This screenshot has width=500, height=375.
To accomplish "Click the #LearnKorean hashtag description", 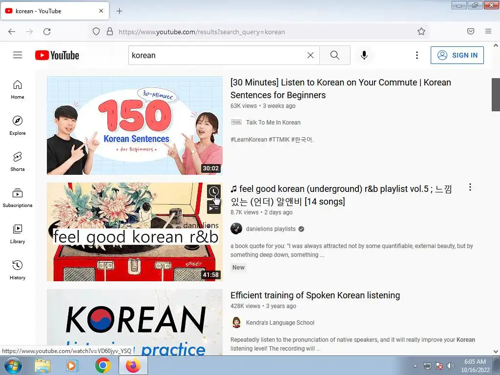I will 272,139.
